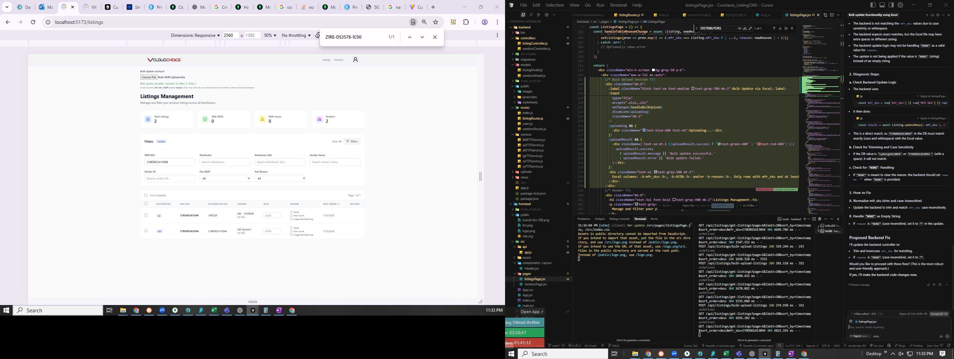Open the No throttling dropdown
Viewport: 954px width, 359px height.
click(x=296, y=35)
